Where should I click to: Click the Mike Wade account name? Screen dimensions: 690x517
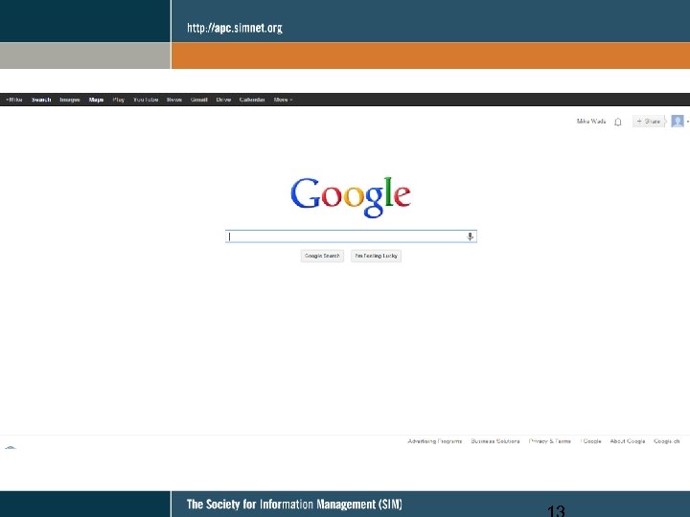click(x=591, y=122)
